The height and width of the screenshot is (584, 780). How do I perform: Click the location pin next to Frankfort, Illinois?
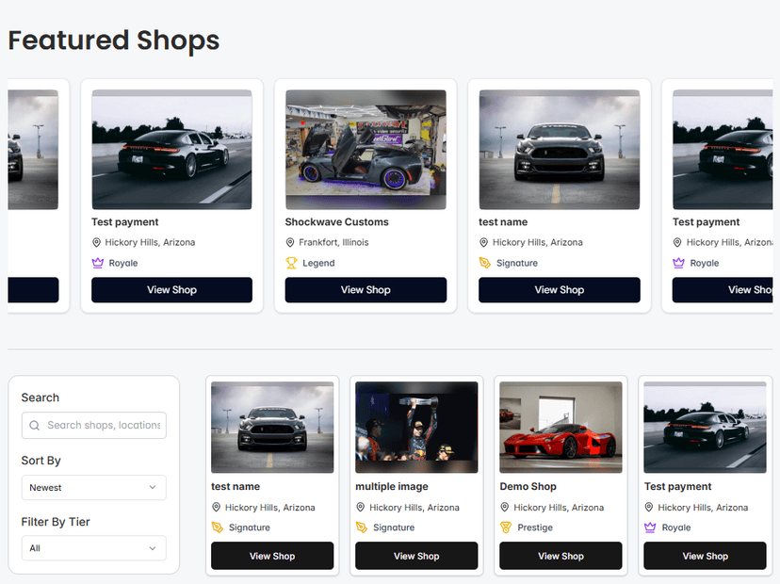click(291, 242)
